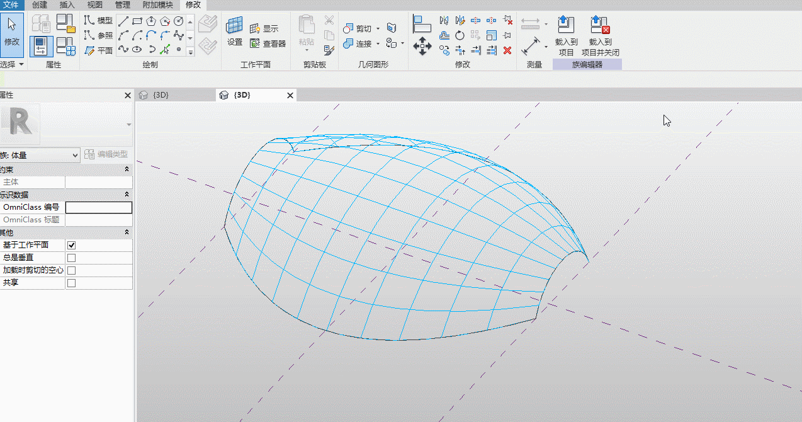The height and width of the screenshot is (422, 802).
Task: Enable the 总是垂直 checkbox
Action: (x=72, y=258)
